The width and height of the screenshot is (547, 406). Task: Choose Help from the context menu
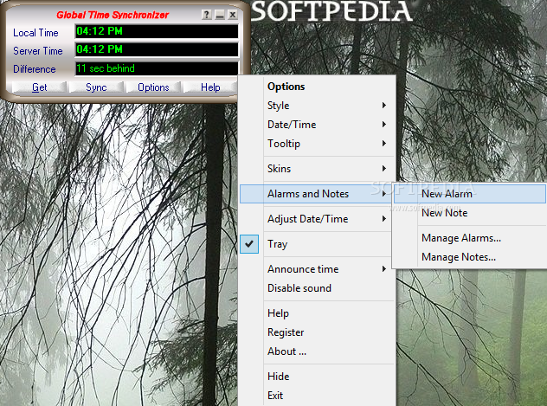click(x=318, y=313)
